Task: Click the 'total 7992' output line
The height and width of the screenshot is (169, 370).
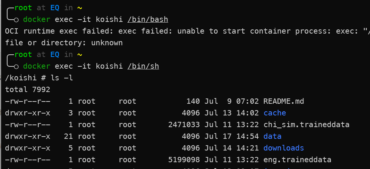Action: click(x=28, y=90)
